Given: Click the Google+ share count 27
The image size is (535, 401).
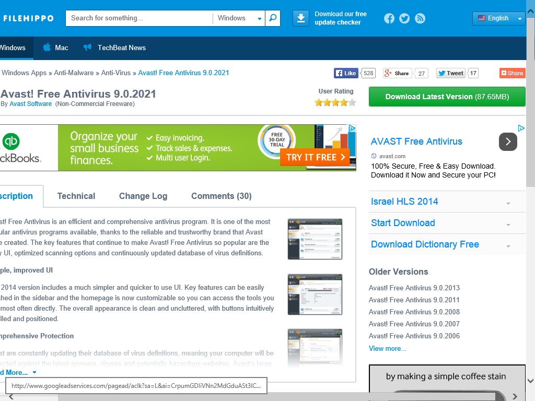Looking at the screenshot, I should pos(422,73).
